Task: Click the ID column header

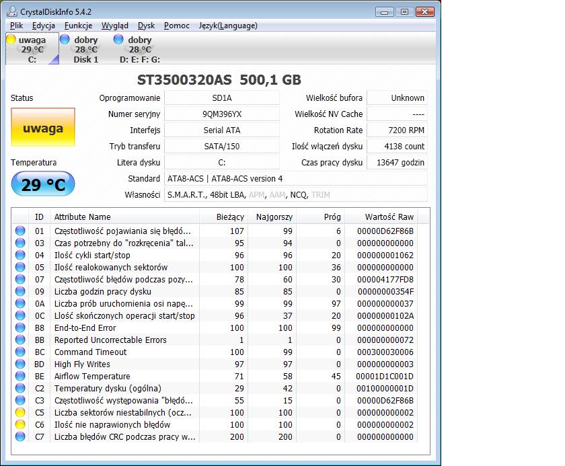Action: (x=39, y=217)
